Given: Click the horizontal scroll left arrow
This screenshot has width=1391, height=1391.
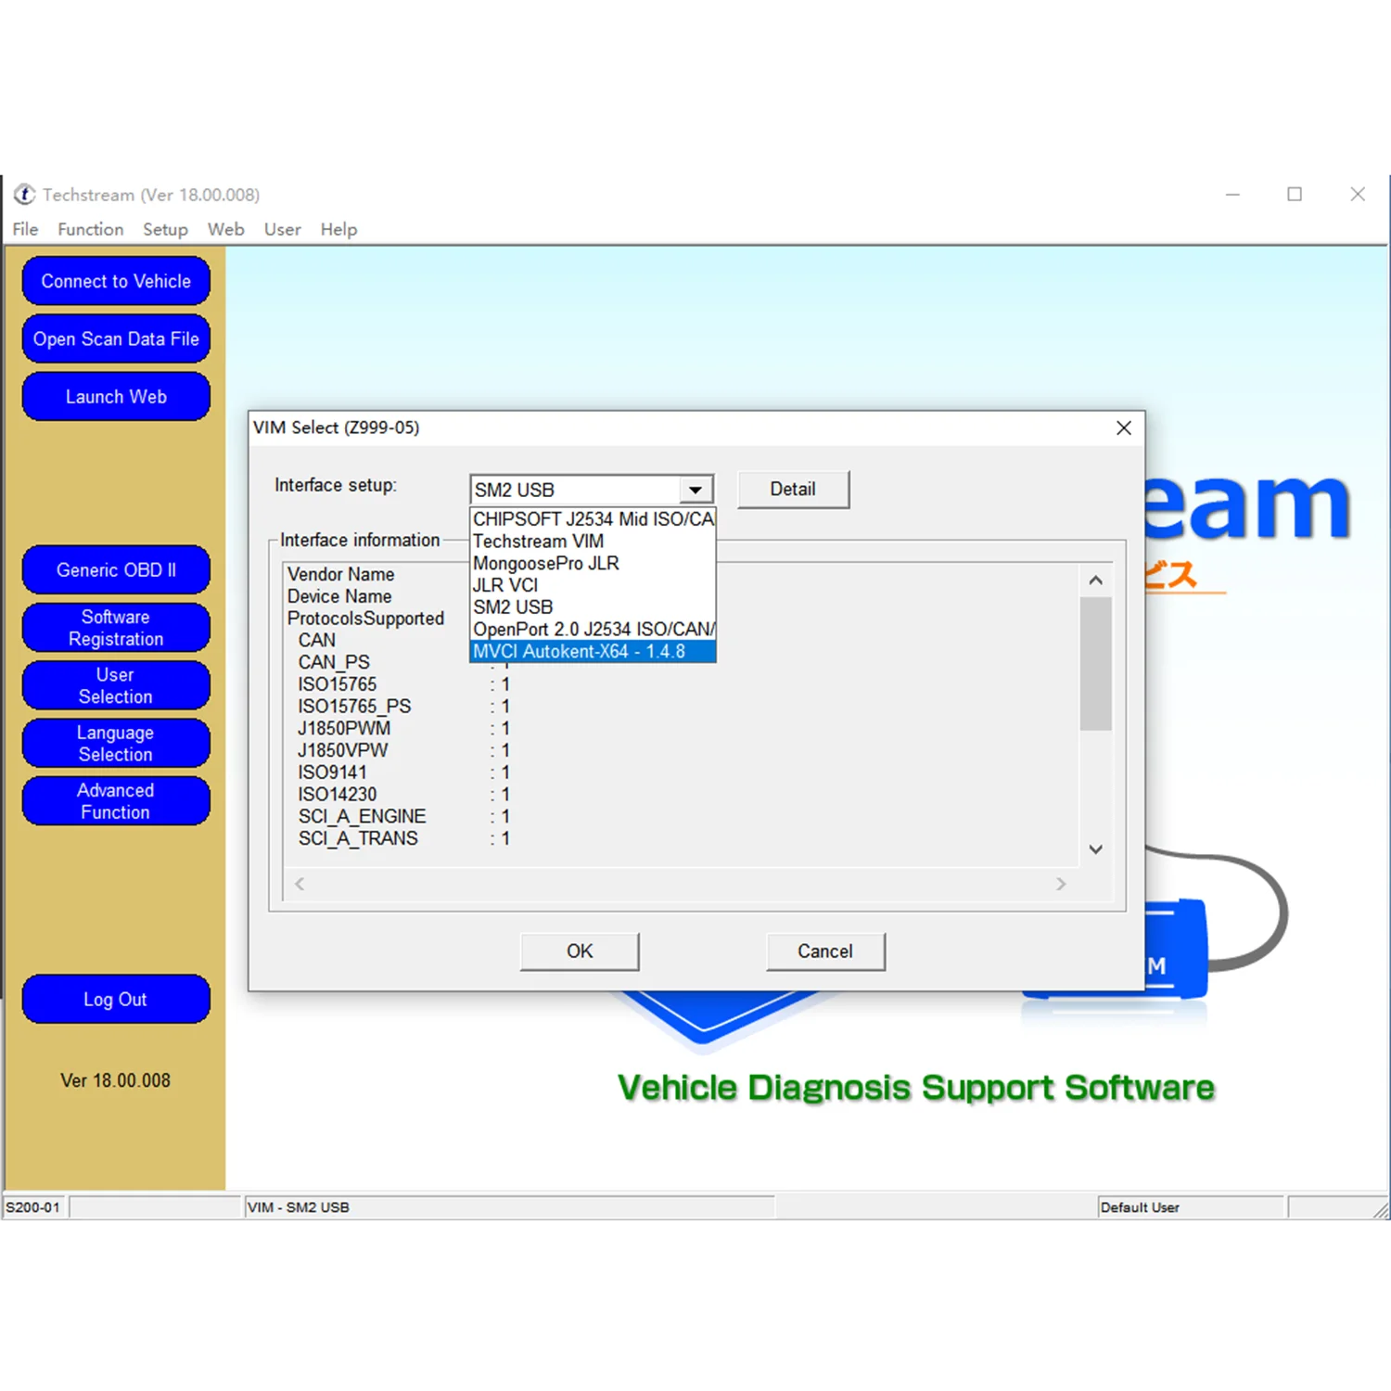Looking at the screenshot, I should pos(300,884).
